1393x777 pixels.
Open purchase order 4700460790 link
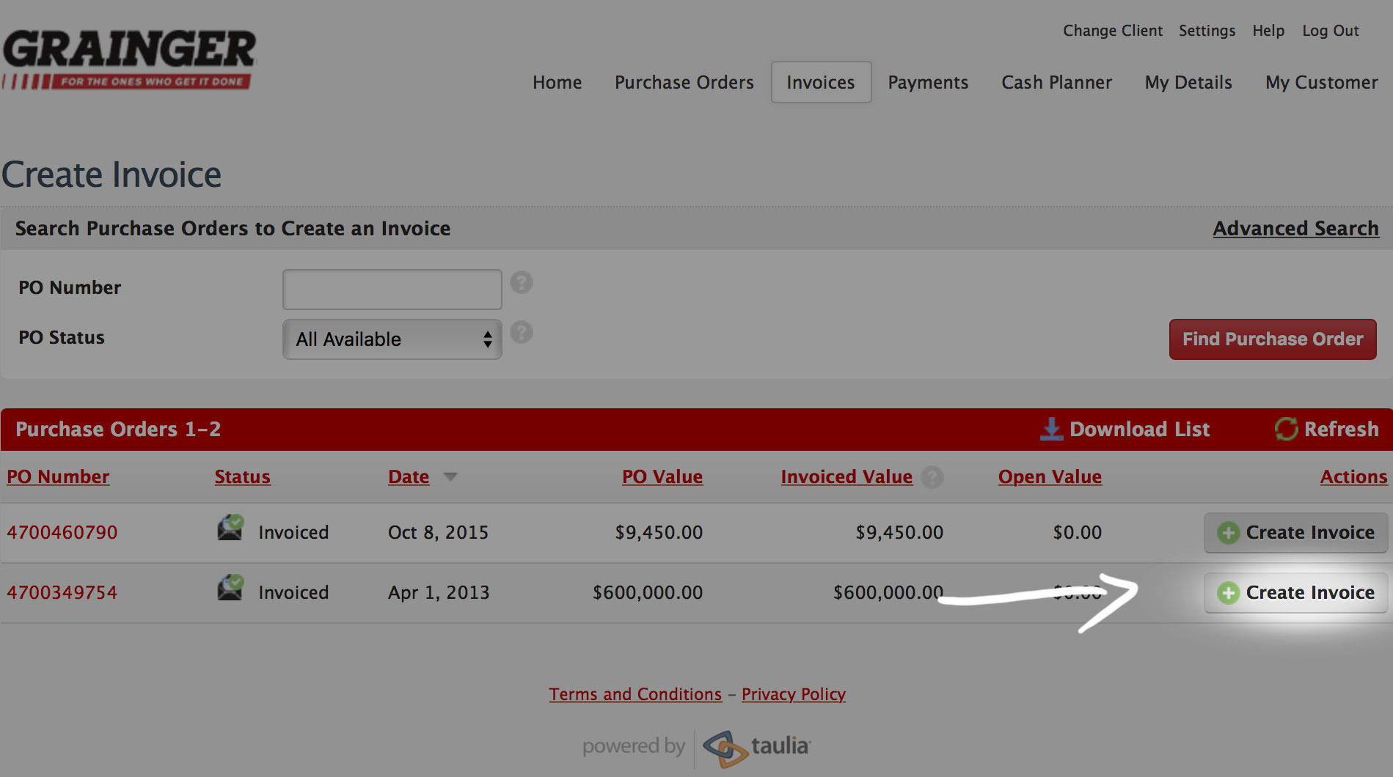click(62, 533)
